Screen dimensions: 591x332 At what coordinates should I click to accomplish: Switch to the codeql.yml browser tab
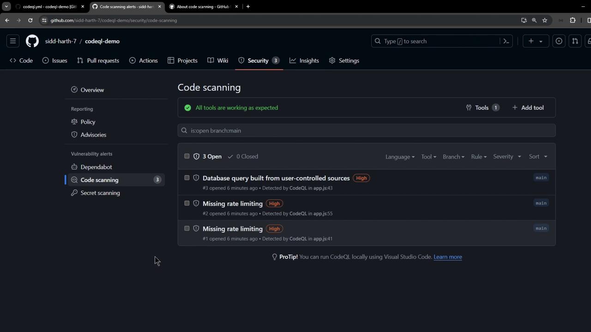click(x=50, y=6)
